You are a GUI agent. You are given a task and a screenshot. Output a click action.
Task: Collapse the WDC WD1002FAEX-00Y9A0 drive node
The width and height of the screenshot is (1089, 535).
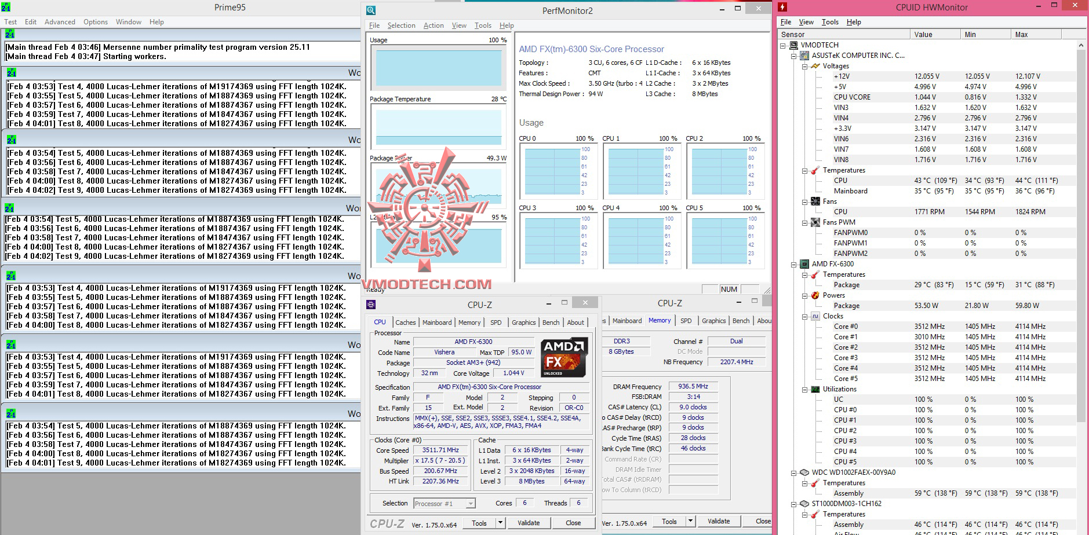pyautogui.click(x=794, y=472)
